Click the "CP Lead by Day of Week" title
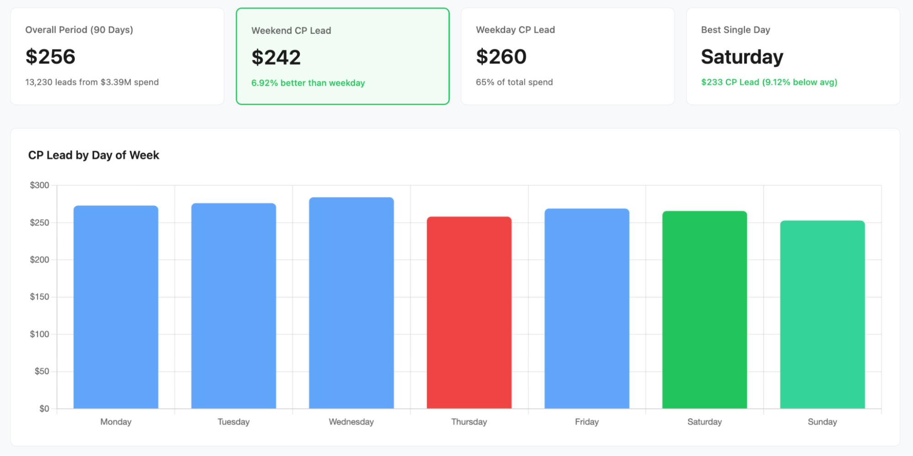Screen dimensions: 913x456 tap(94, 155)
